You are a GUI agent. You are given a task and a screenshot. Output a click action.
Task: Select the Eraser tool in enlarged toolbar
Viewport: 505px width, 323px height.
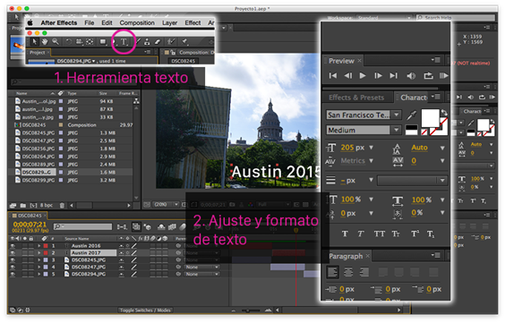(x=158, y=41)
